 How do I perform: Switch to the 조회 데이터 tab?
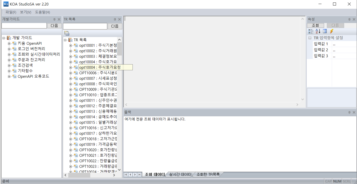point(154,174)
